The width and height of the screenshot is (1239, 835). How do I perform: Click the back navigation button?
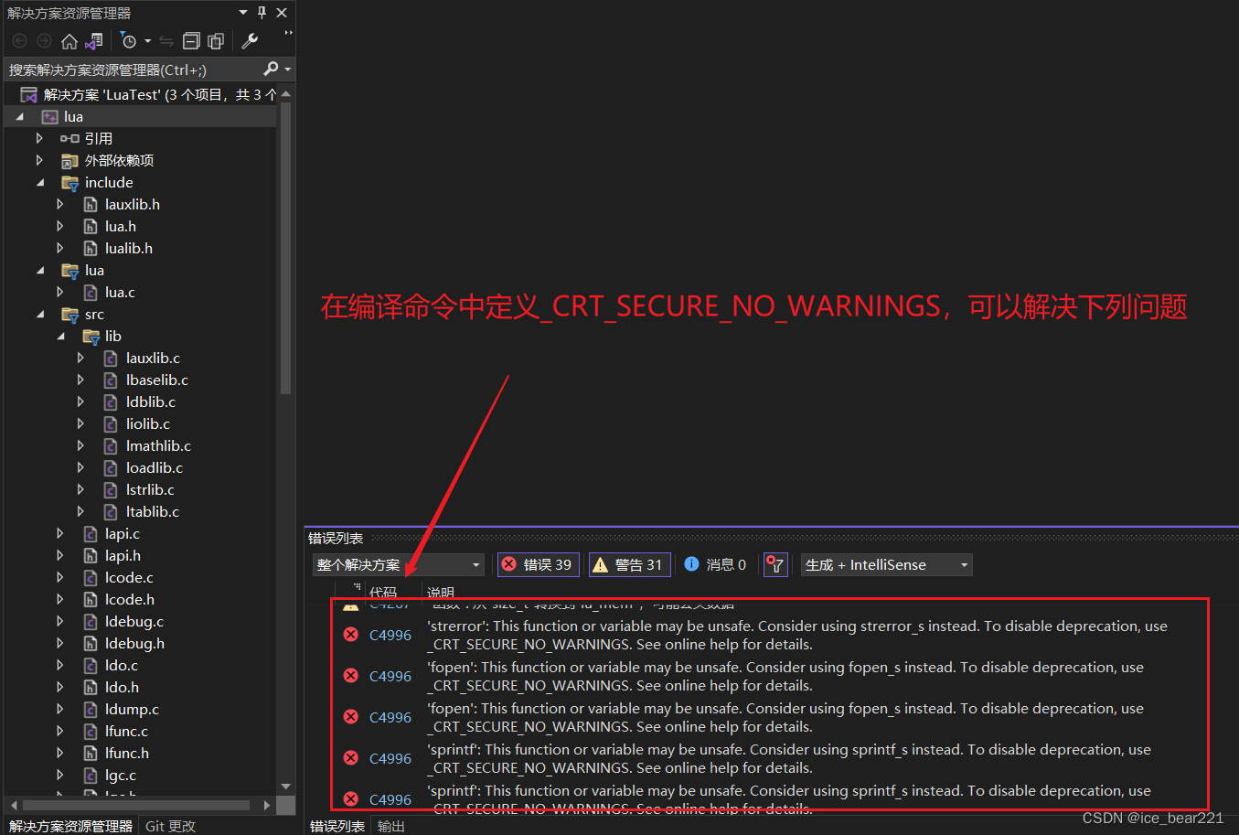[x=18, y=40]
